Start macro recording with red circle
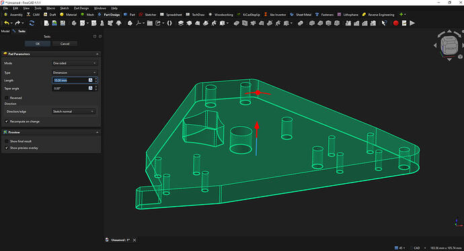The width and height of the screenshot is (464, 251). (x=395, y=23)
